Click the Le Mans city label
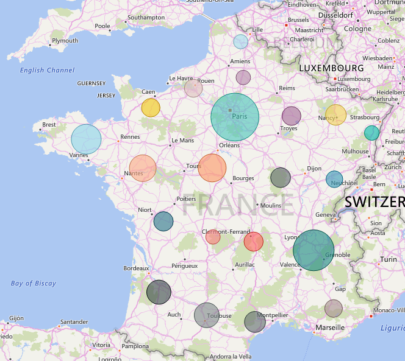Viewport: 405px width, 361px height. (x=183, y=141)
